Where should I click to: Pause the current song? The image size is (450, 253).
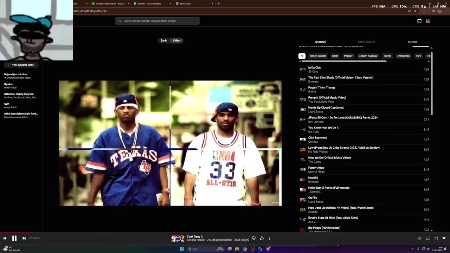(14, 238)
